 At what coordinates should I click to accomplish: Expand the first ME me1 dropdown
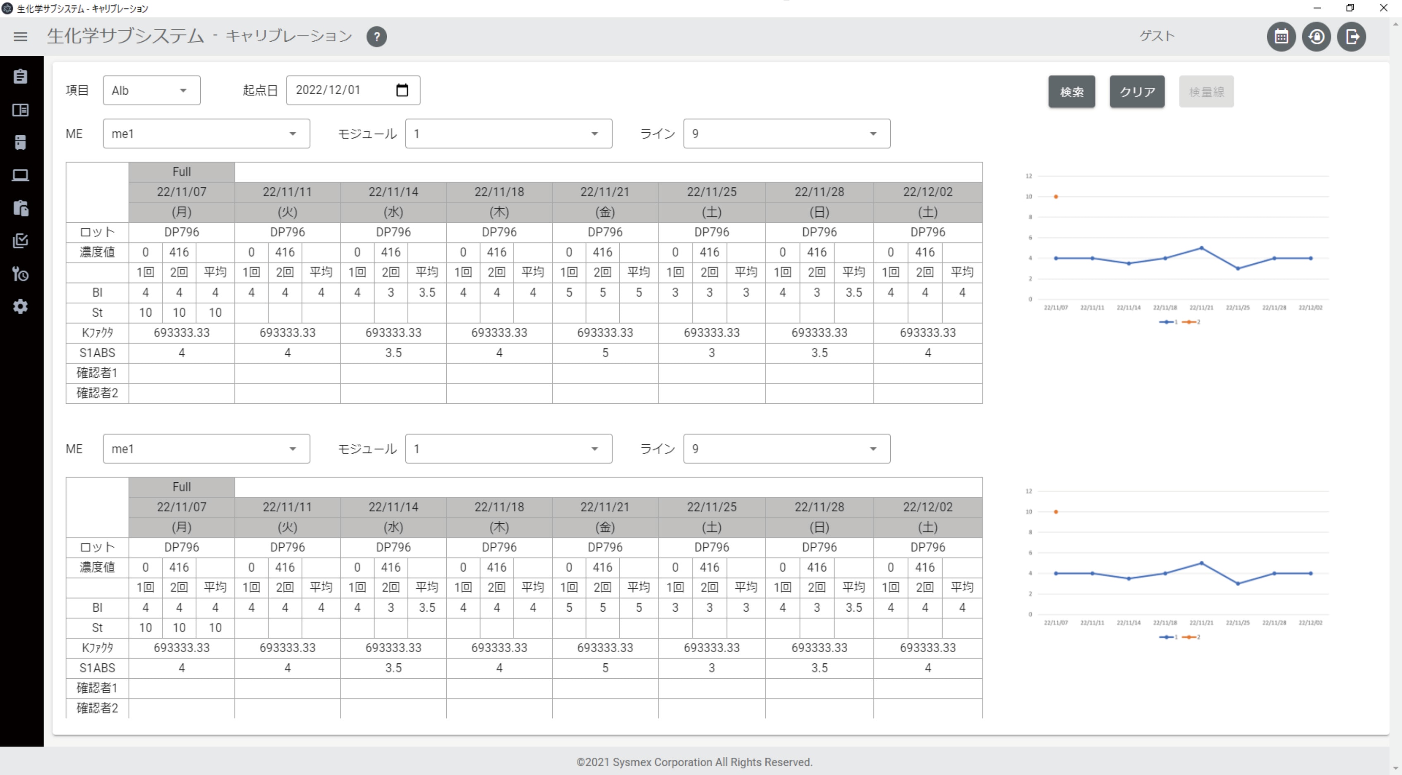(x=206, y=134)
